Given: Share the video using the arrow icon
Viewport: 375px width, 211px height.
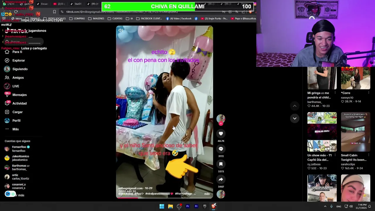Looking at the screenshot, I should [221, 179].
